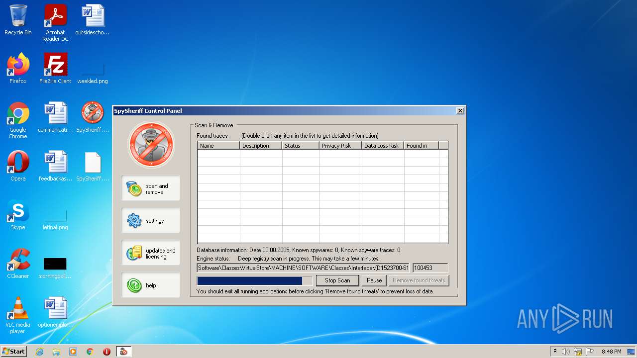Launch Google Chrome desktop shortcut
Image resolution: width=637 pixels, height=358 pixels.
point(18,120)
